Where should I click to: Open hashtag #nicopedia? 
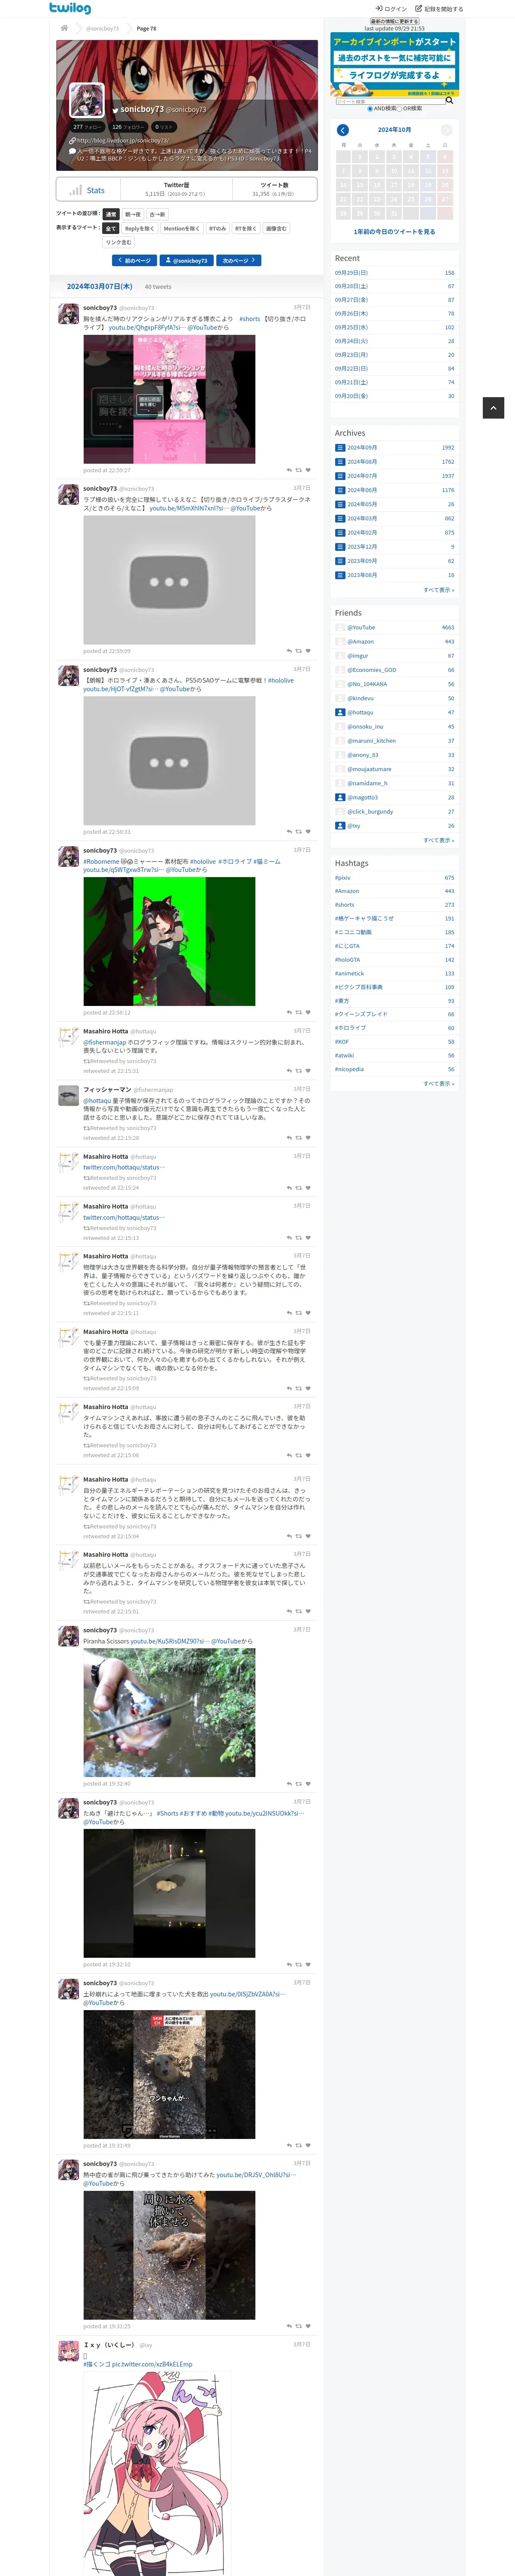click(349, 1069)
